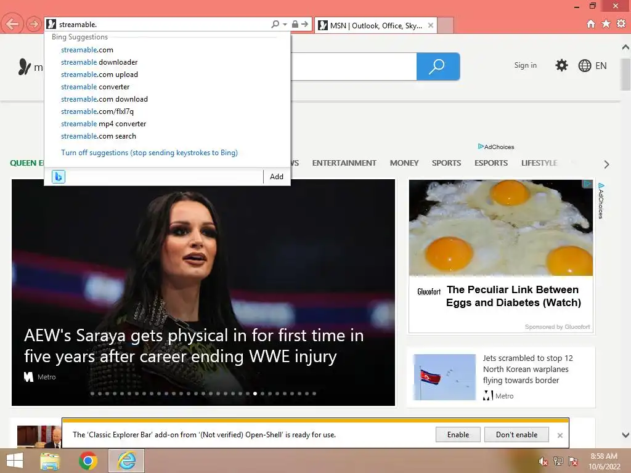
Task: Open the Sports category
Action: (x=446, y=163)
